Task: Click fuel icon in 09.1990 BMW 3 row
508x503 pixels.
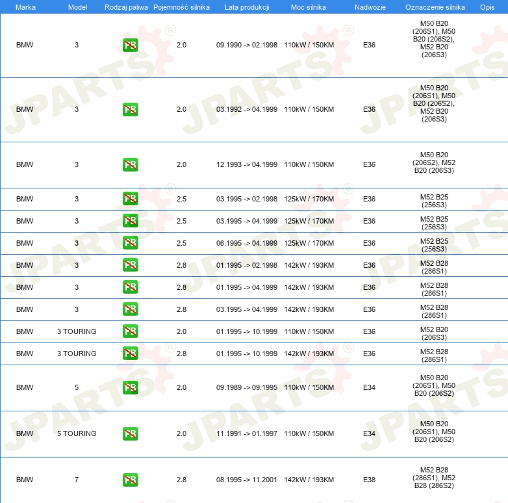Action: click(x=130, y=45)
